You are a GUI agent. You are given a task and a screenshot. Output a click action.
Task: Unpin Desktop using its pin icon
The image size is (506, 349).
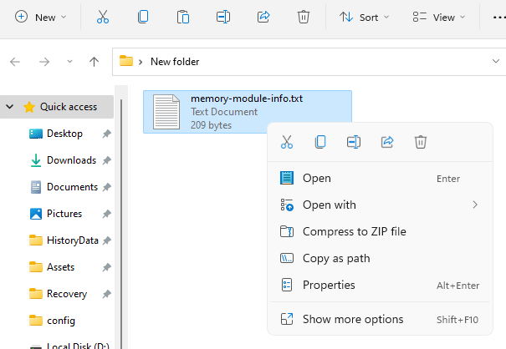pyautogui.click(x=106, y=134)
